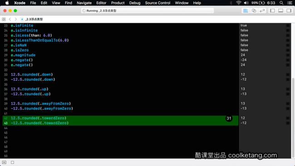Click the volume icon in menu bar
295x166 pixels.
(246, 3)
